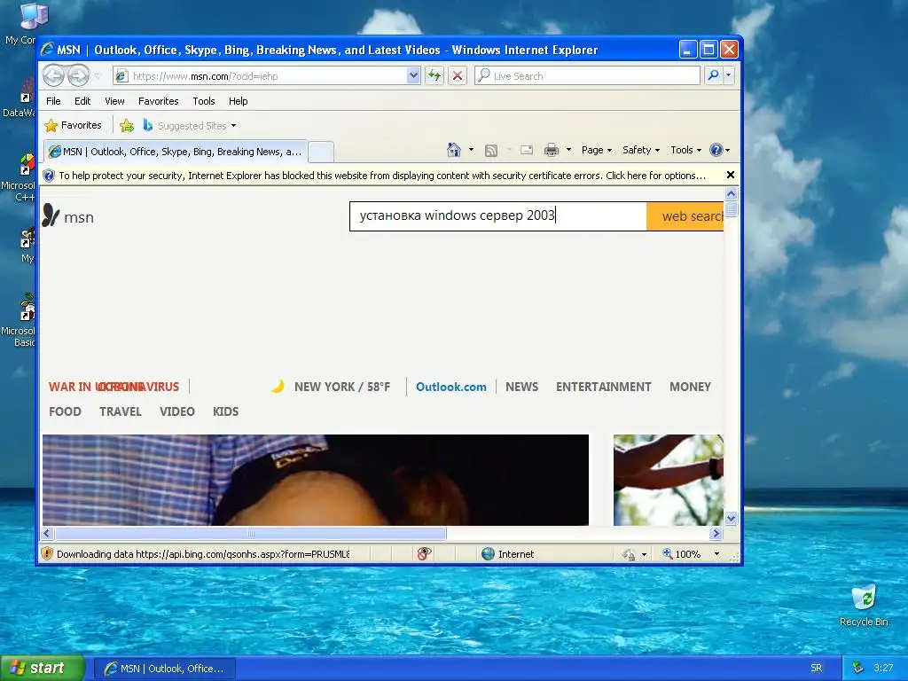The height and width of the screenshot is (681, 908).
Task: Open the Tools menu in menu bar
Action: click(x=204, y=101)
